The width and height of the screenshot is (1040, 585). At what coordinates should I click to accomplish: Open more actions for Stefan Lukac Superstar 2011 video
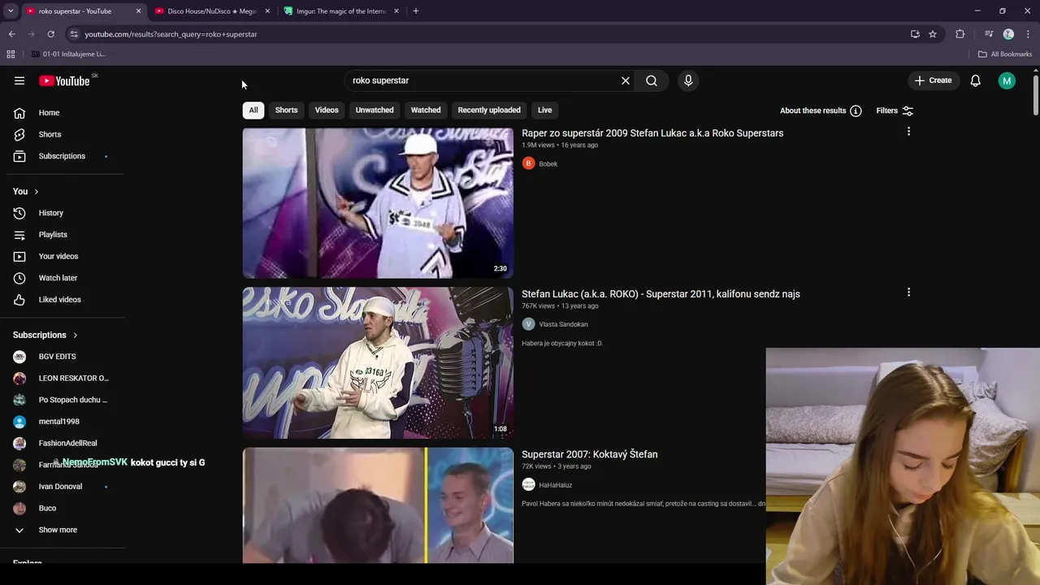coord(908,292)
